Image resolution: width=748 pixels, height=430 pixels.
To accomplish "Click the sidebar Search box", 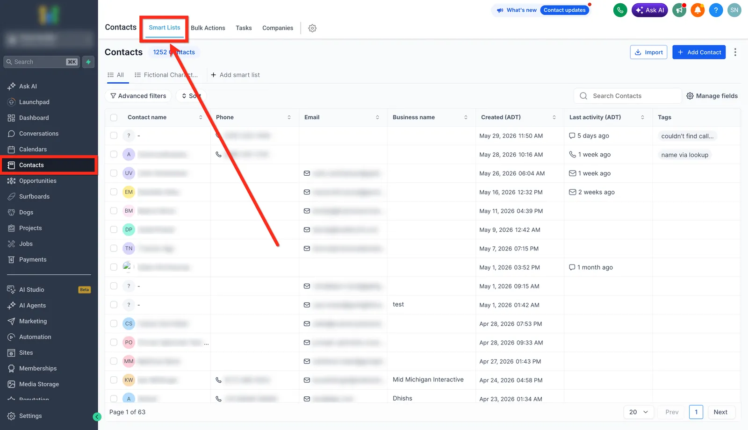I will [41, 62].
